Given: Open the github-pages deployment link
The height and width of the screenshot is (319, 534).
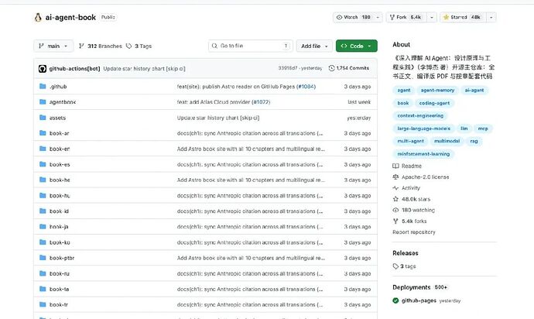Looking at the screenshot, I should [419, 300].
